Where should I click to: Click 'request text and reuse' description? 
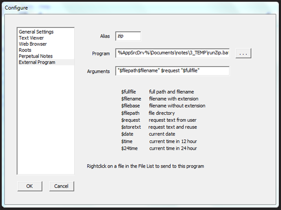tap(172, 127)
